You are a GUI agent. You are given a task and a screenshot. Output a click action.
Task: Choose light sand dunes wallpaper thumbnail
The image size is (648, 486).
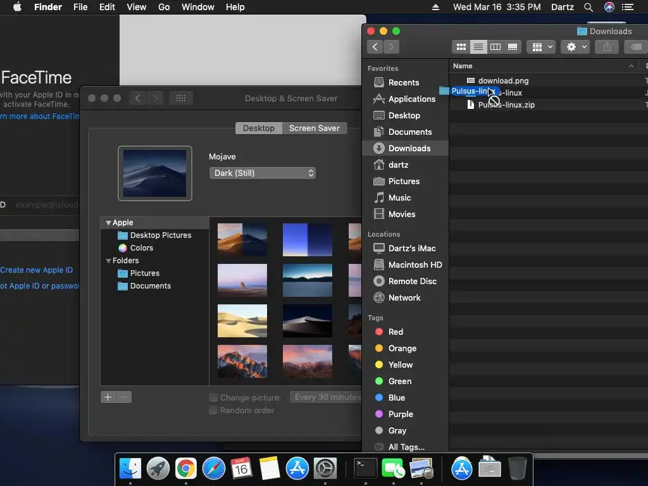pos(242,321)
